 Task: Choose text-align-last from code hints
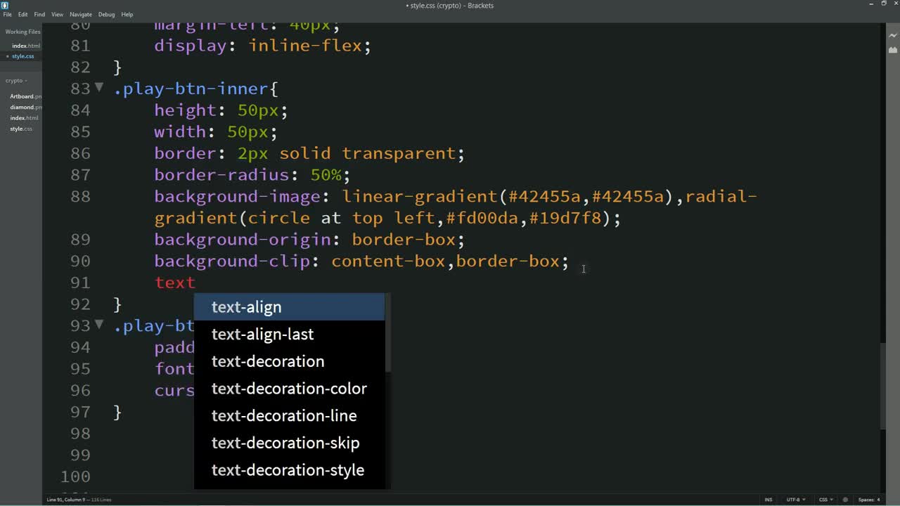tap(289, 334)
